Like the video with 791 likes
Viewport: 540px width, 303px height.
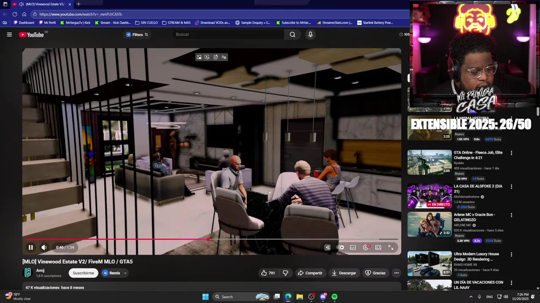268,273
